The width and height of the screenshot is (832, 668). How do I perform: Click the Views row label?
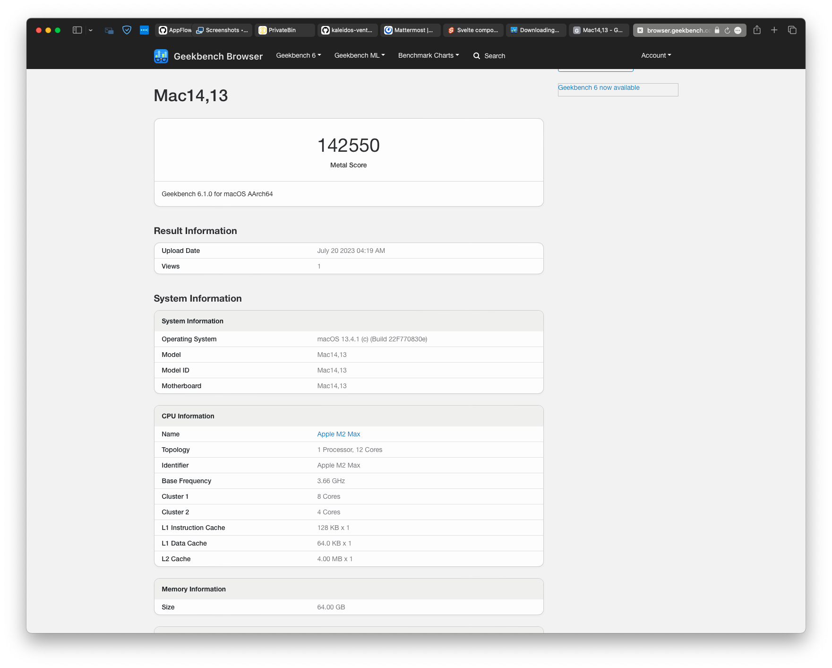pos(171,266)
